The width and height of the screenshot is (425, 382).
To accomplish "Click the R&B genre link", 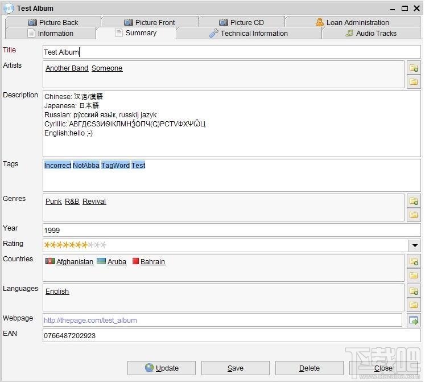I will click(72, 202).
